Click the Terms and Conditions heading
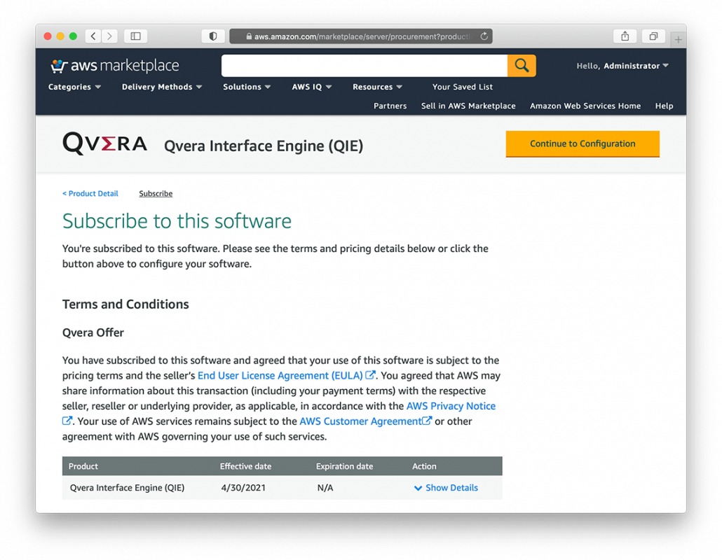This screenshot has height=560, width=722. (125, 304)
